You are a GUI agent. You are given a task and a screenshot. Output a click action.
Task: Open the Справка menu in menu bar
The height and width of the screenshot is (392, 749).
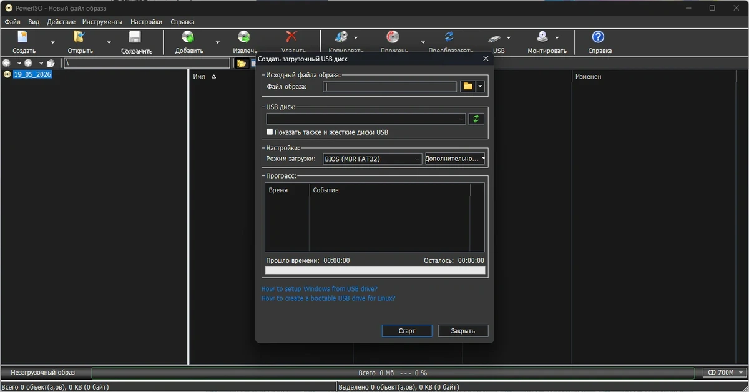click(182, 22)
